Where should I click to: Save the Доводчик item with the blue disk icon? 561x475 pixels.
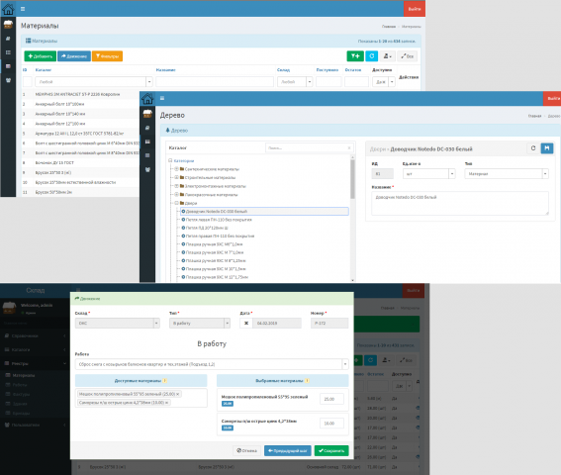click(547, 148)
